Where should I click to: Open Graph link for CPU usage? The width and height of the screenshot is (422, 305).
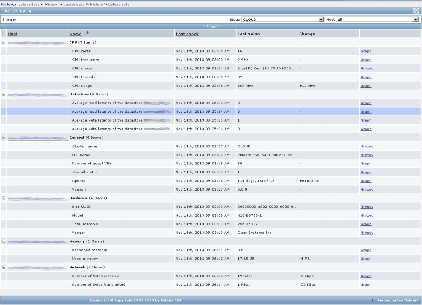(x=366, y=86)
